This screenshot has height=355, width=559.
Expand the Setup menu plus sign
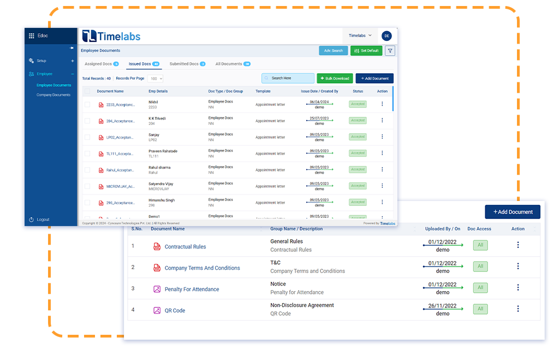[73, 61]
